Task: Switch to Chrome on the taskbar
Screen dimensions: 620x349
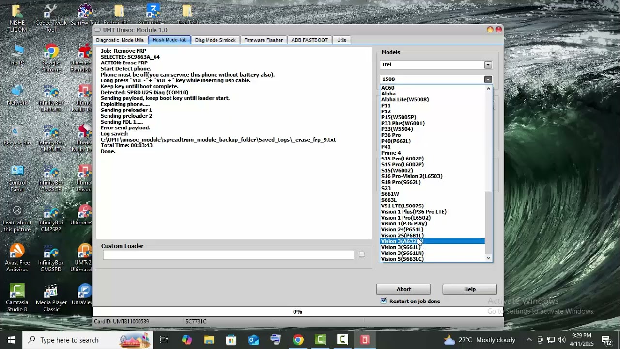Action: (298, 340)
